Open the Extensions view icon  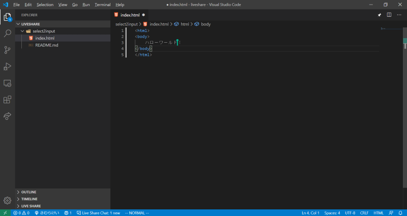click(7, 100)
